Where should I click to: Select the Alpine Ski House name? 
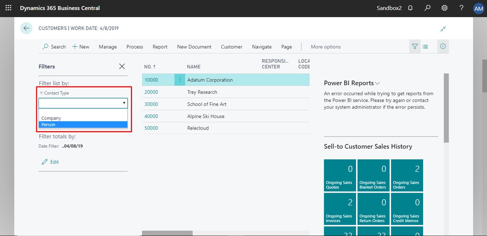coord(206,116)
